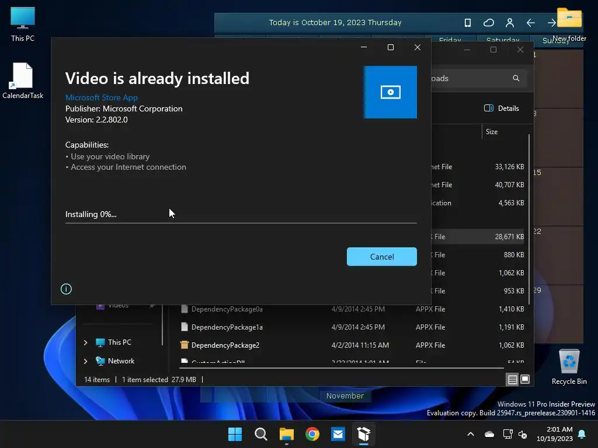Image resolution: width=598 pixels, height=448 pixels.
Task: Select the DependencyPackage1a file
Action: pyautogui.click(x=227, y=327)
